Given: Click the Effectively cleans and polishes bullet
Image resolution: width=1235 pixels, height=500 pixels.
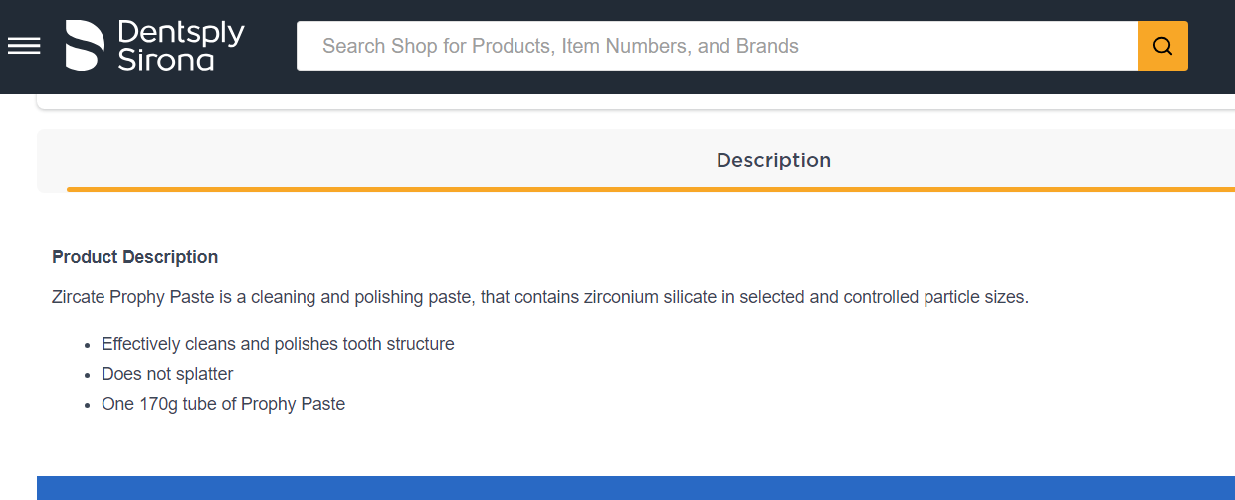Looking at the screenshot, I should click(x=278, y=344).
